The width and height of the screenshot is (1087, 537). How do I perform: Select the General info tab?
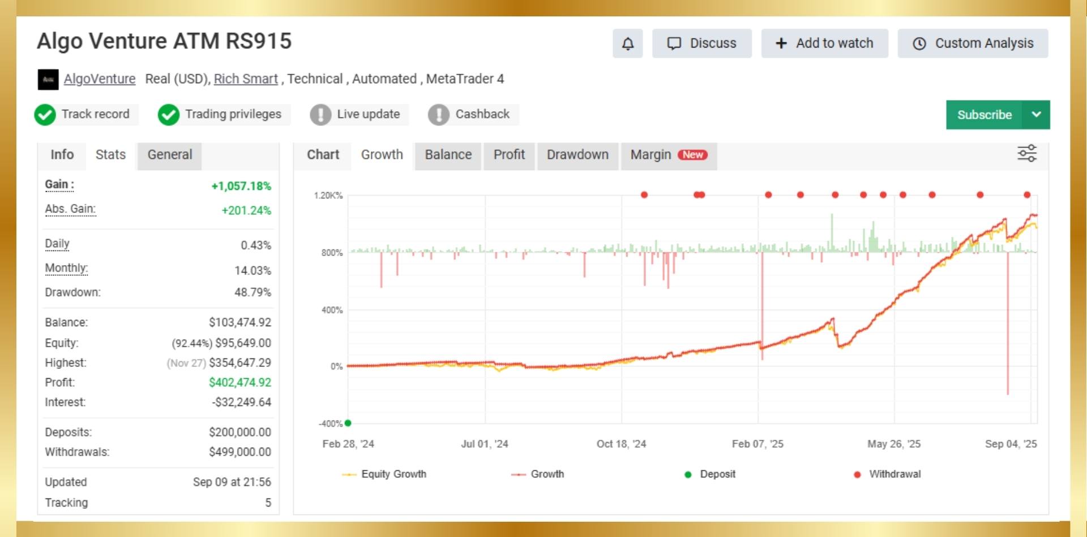169,155
